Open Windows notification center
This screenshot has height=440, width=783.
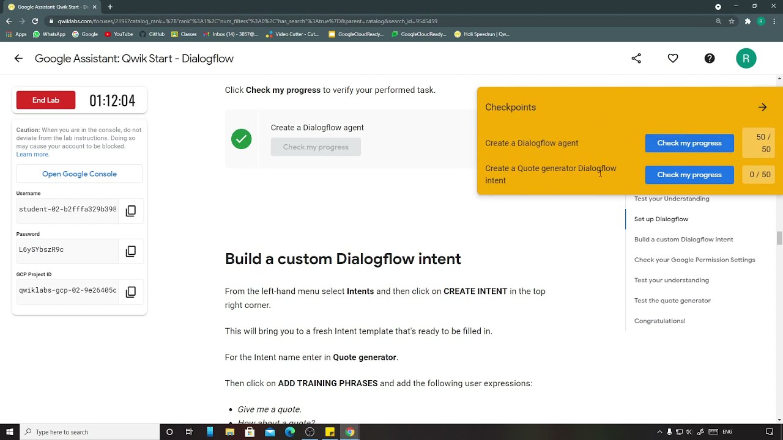click(x=770, y=432)
